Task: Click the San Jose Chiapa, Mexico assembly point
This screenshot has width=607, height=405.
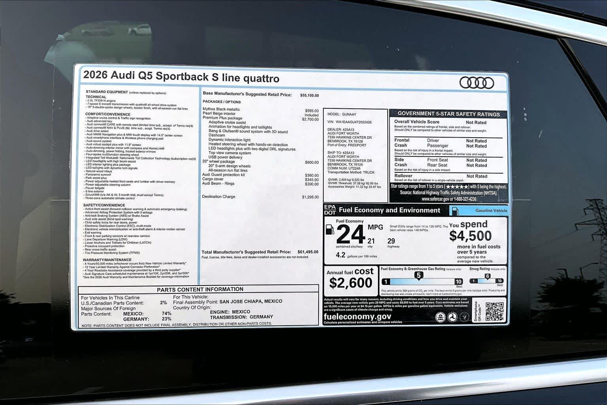Action: pos(251,301)
